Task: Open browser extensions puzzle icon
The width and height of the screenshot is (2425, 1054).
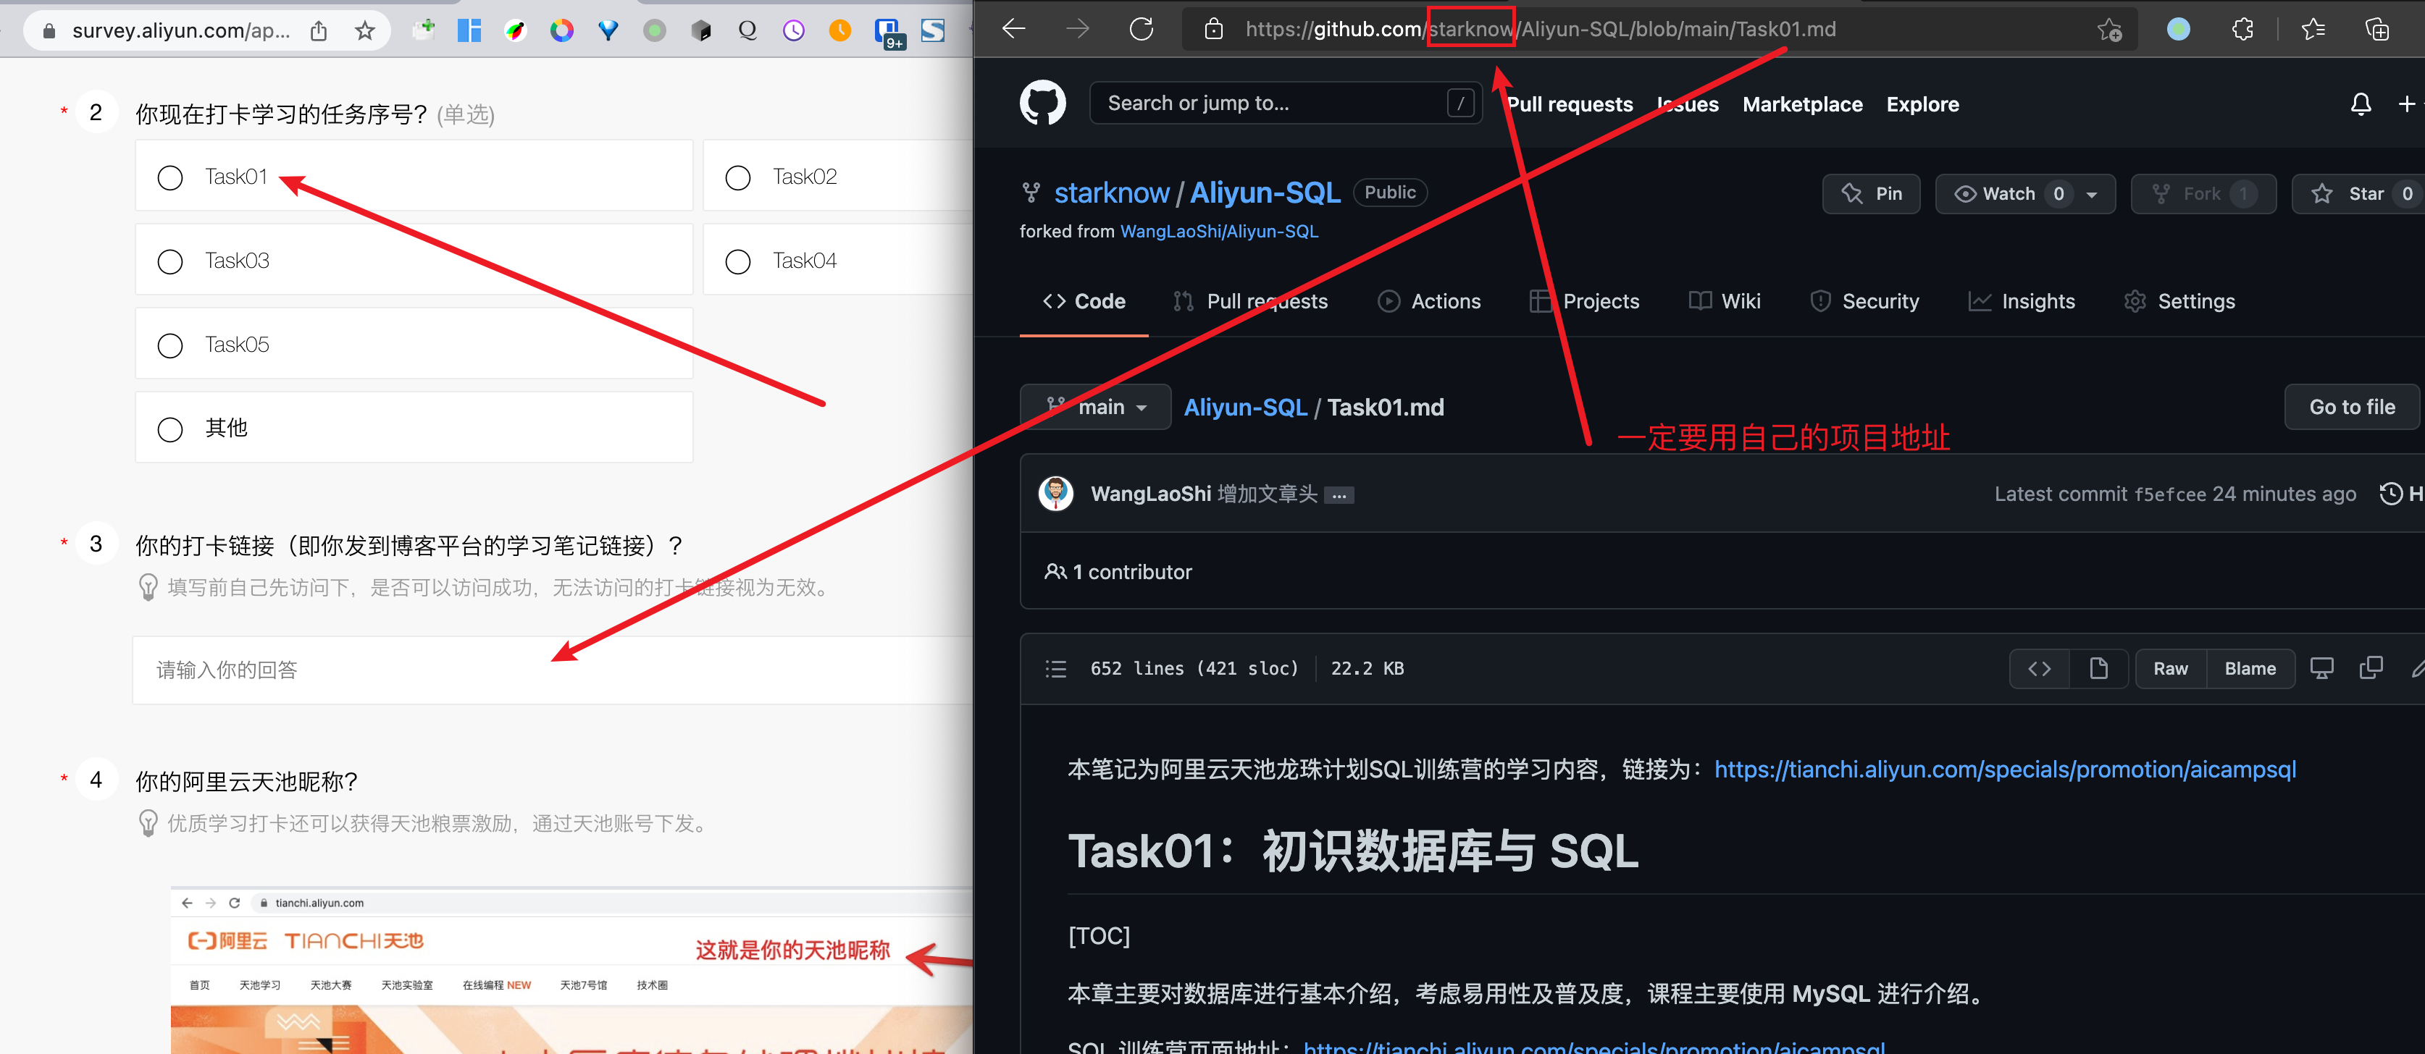Action: [x=2242, y=29]
